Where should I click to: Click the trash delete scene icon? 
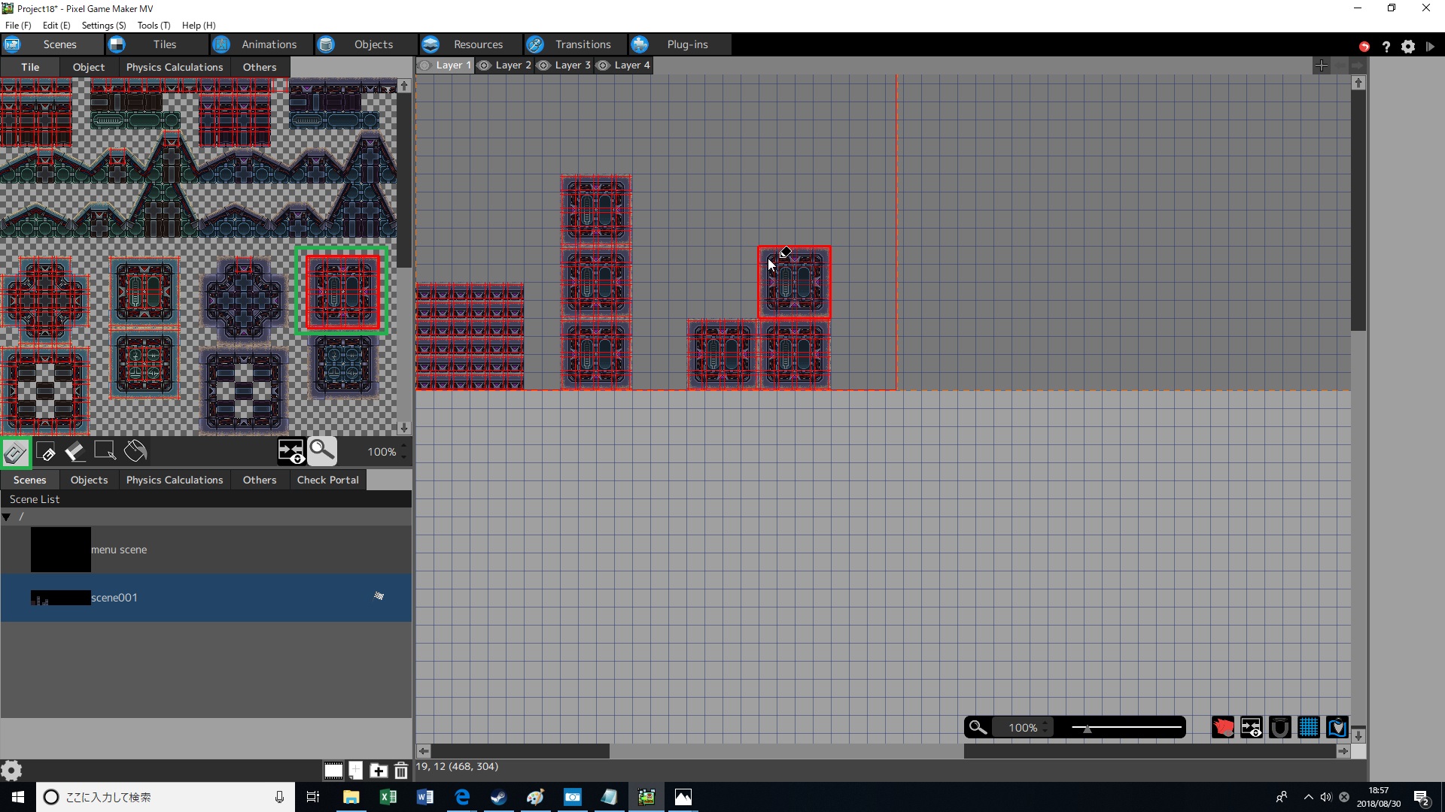point(401,771)
